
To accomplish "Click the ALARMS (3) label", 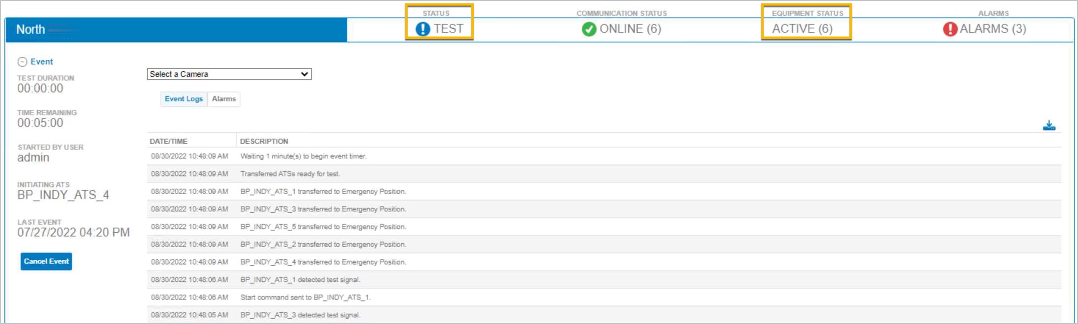I will [x=993, y=29].
